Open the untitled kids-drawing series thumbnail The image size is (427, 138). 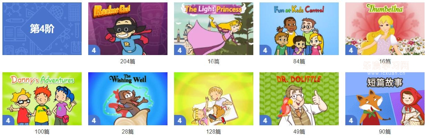point(214,99)
